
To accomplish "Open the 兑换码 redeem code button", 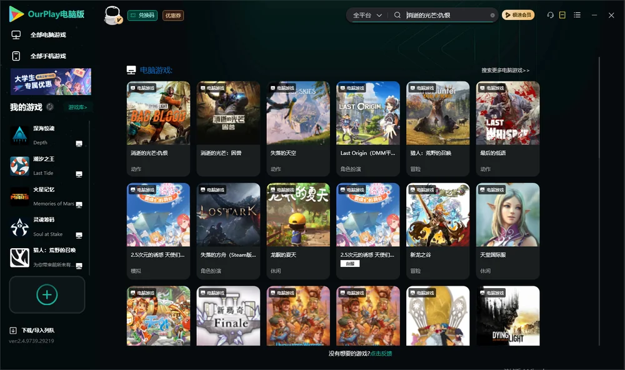I will click(x=142, y=16).
